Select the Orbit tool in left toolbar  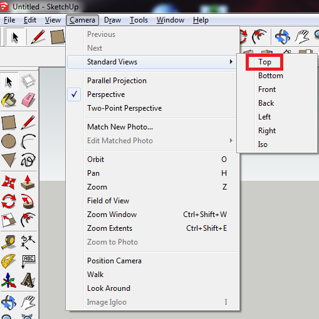(x=9, y=302)
